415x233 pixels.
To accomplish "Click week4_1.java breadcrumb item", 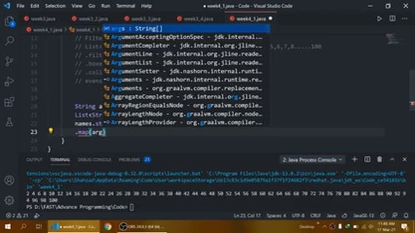I will 45,30.
